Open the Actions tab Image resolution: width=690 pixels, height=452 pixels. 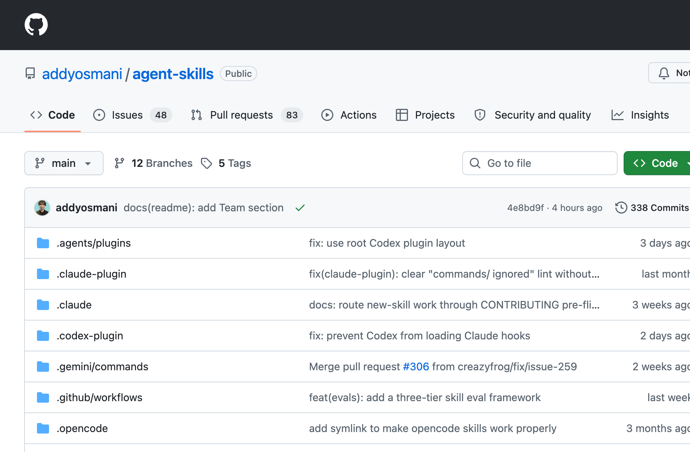(x=349, y=115)
